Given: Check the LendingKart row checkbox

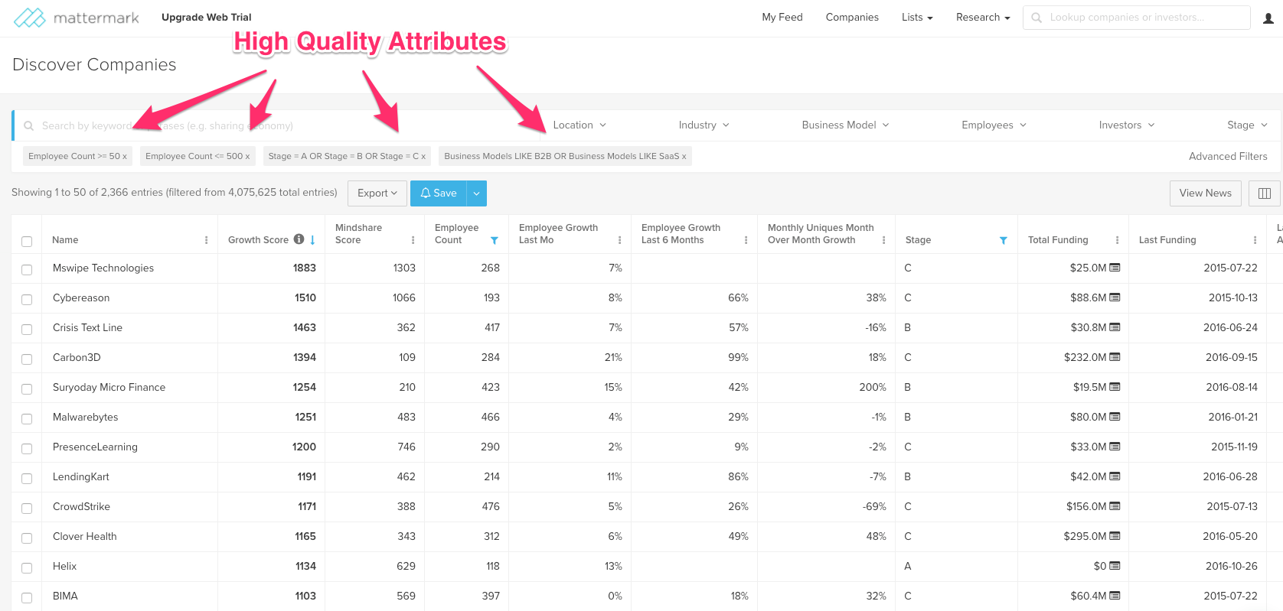Looking at the screenshot, I should 27,479.
